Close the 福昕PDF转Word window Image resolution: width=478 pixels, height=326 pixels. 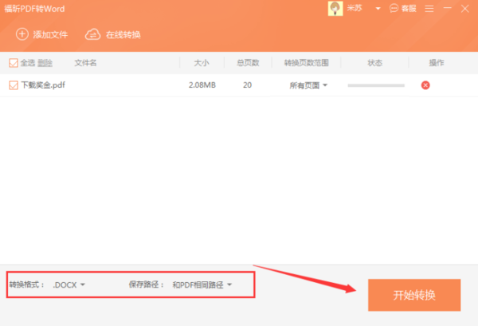(464, 9)
